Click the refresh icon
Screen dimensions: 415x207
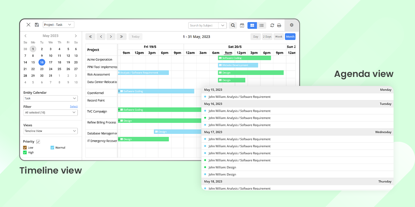272,25
